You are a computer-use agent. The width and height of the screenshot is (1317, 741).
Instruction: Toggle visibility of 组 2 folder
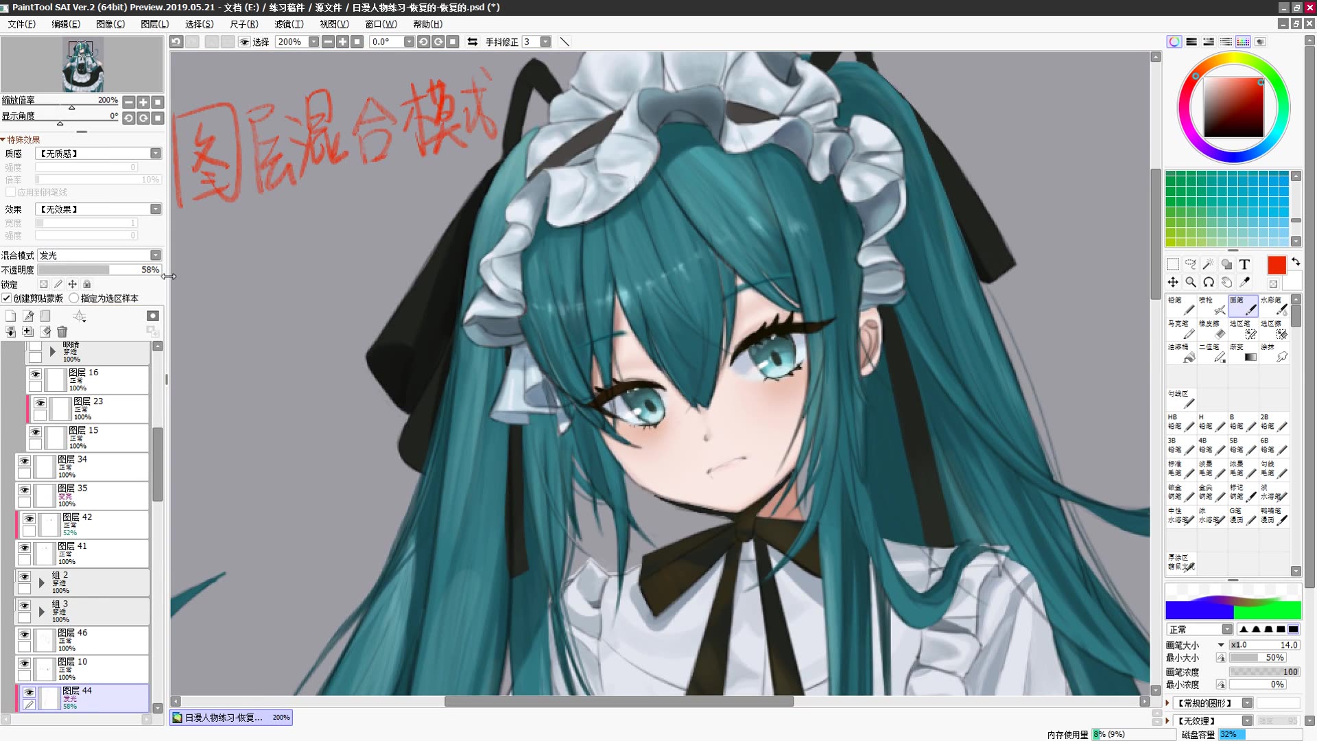[24, 577]
